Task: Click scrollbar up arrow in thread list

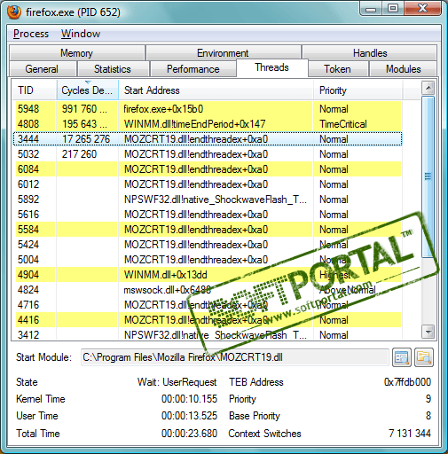Action: coord(428,88)
